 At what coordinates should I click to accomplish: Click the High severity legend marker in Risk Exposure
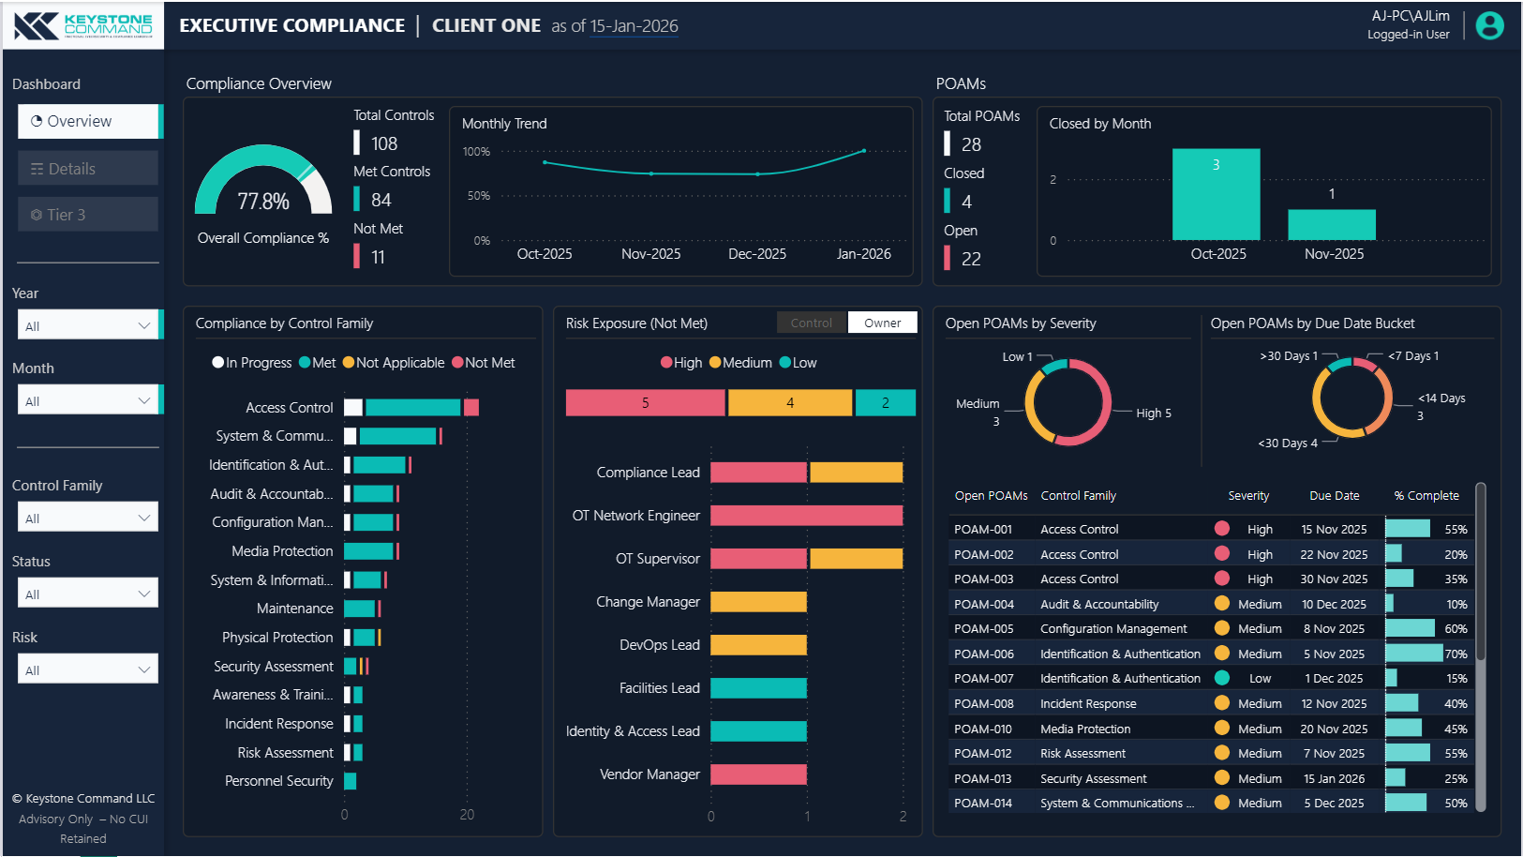[x=666, y=363]
